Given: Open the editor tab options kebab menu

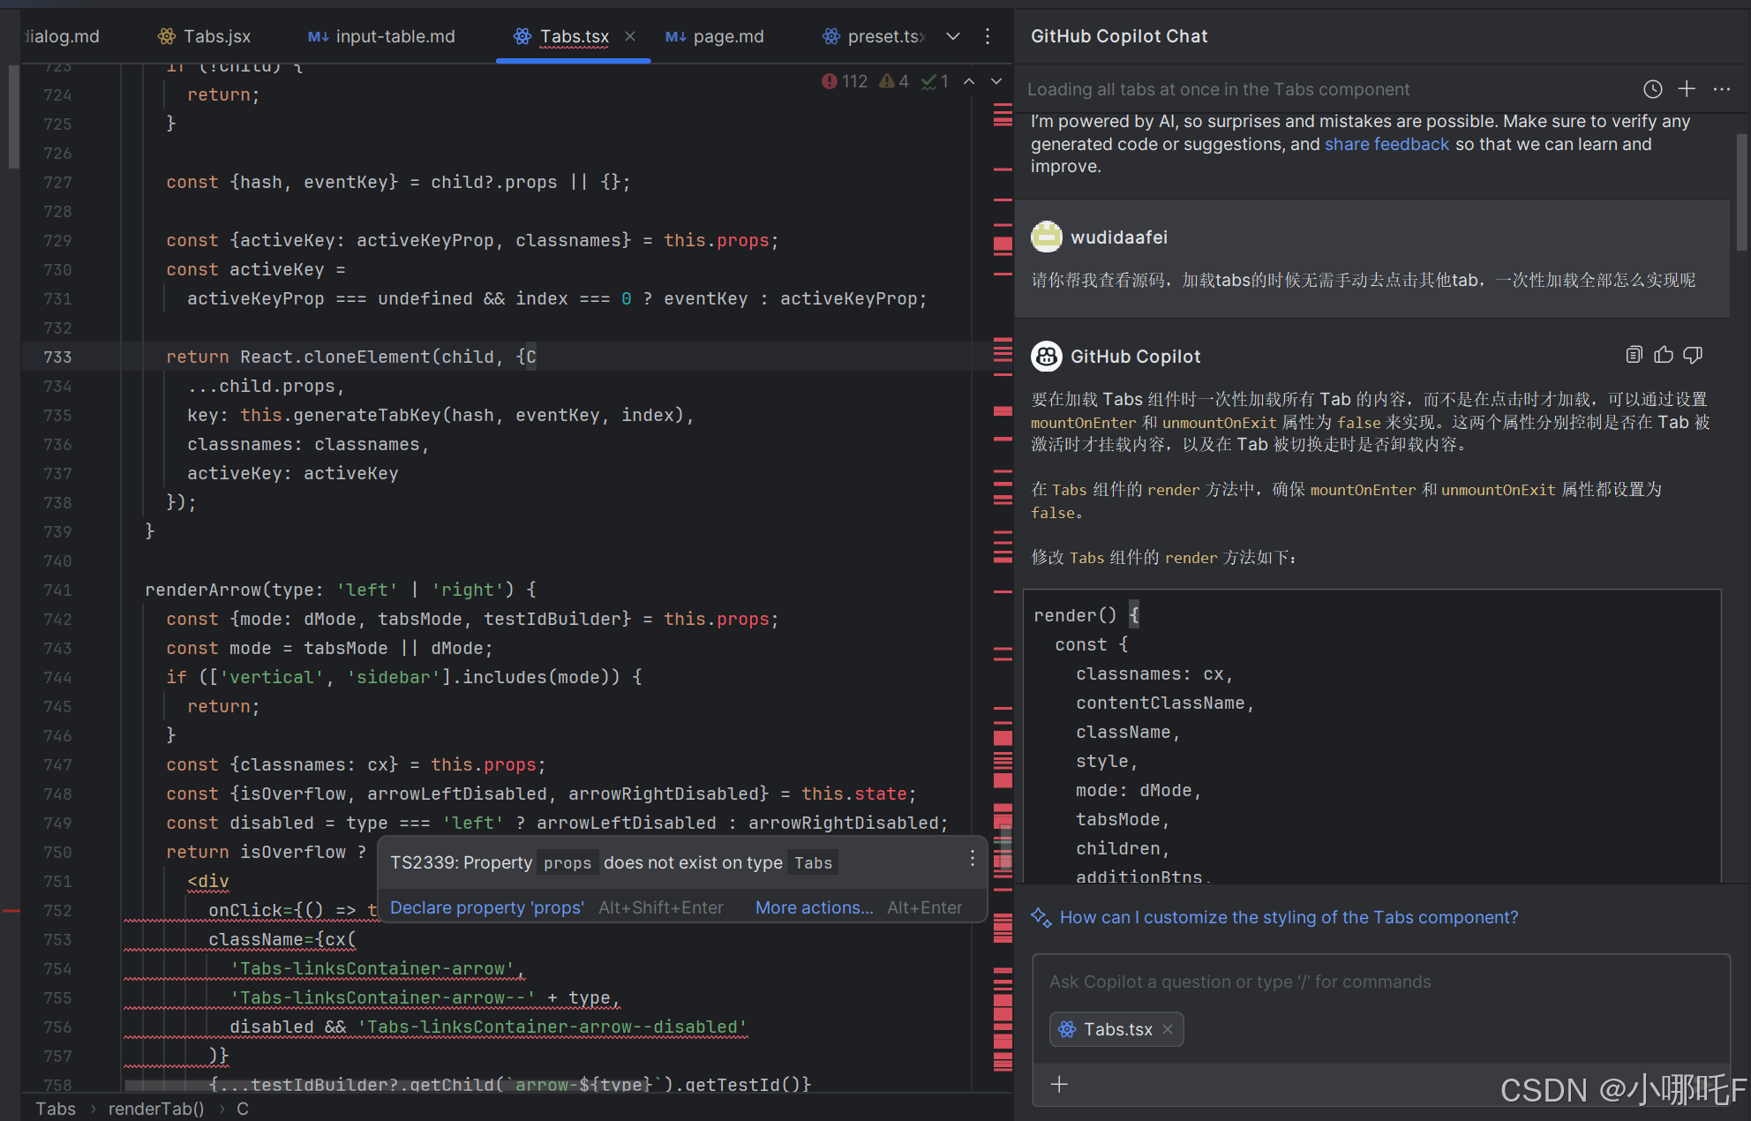Looking at the screenshot, I should pos(988,36).
